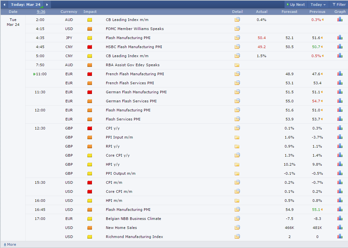Screen dimensions: 348x248
Task: Click the Date column header
Action: (13, 12)
